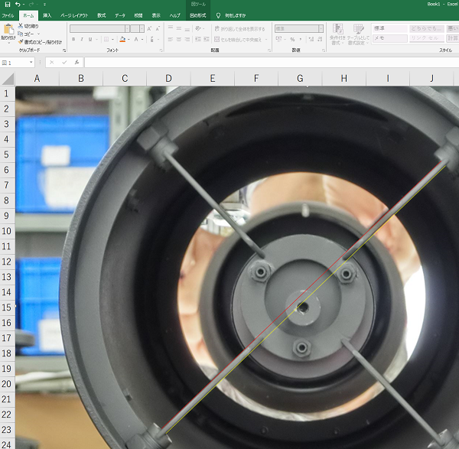This screenshot has width=459, height=449.
Task: Click 切り取り (Cut) scissors button
Action: [28, 26]
